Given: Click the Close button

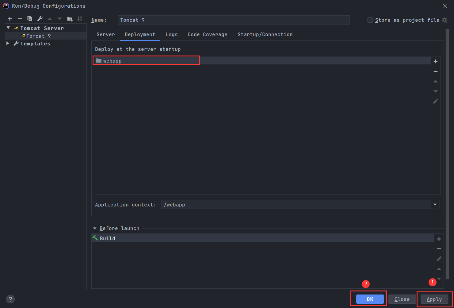Looking at the screenshot, I should [x=402, y=299].
